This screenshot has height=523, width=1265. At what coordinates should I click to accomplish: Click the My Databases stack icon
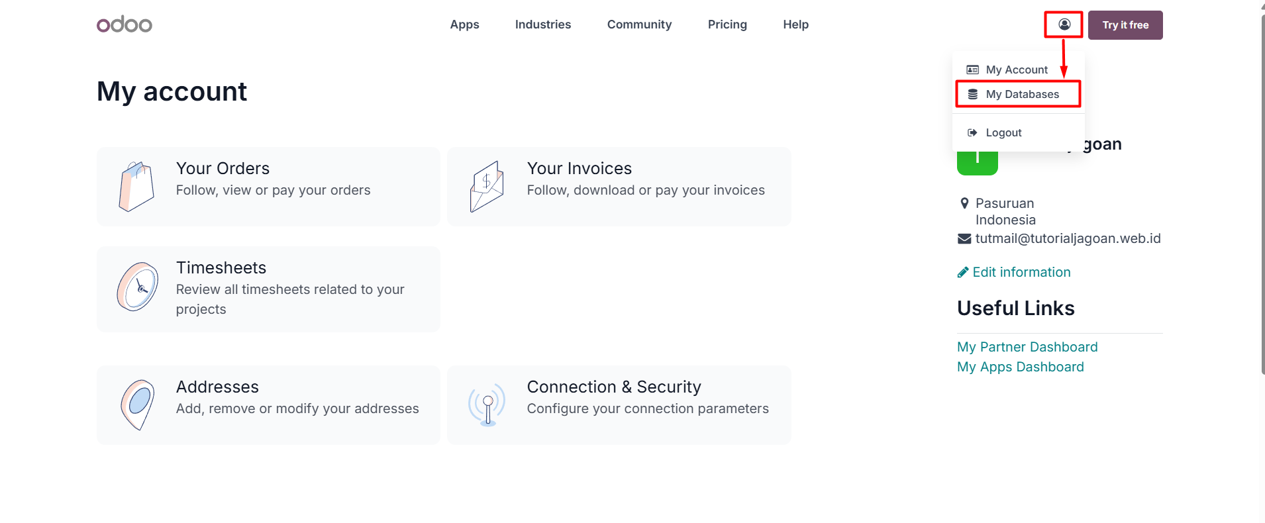click(x=972, y=94)
